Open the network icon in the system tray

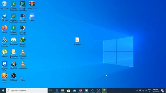(x=143, y=90)
